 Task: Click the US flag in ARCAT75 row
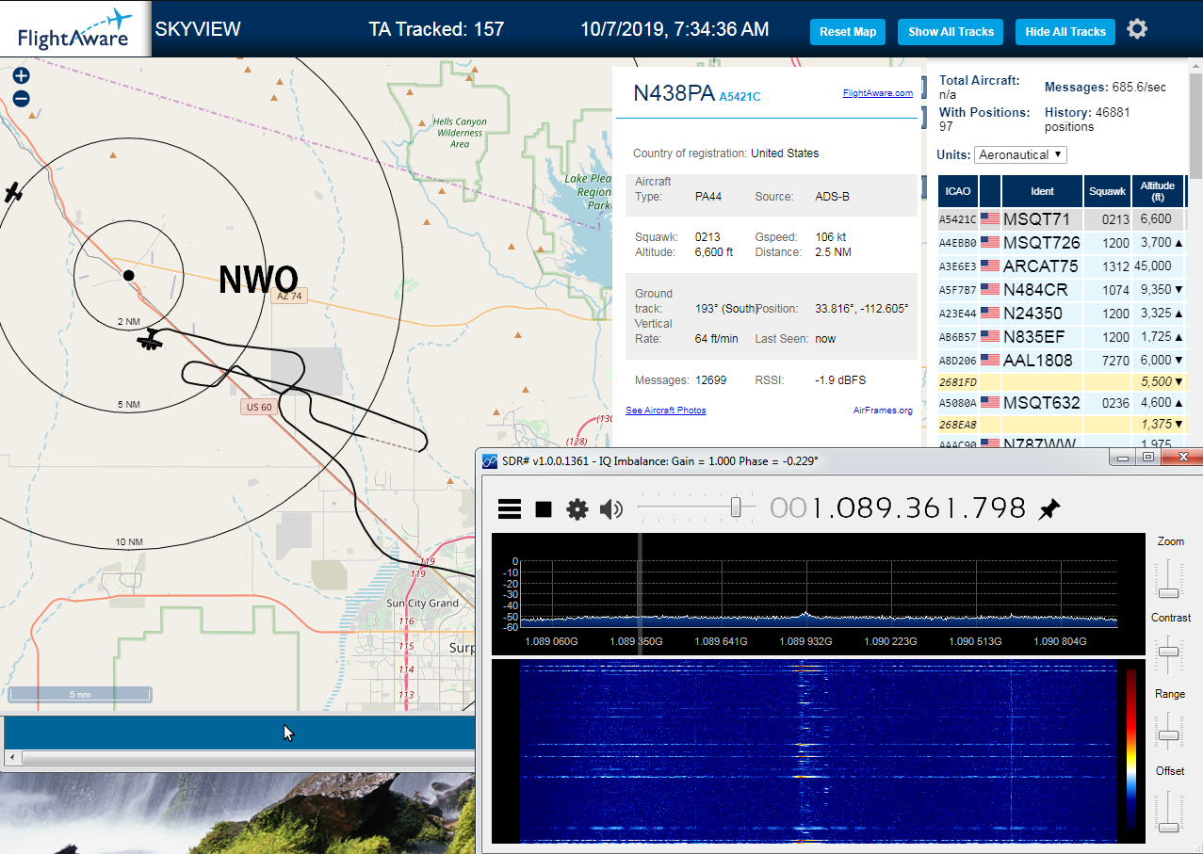point(990,266)
